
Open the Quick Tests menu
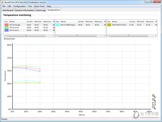[x=39, y=6]
